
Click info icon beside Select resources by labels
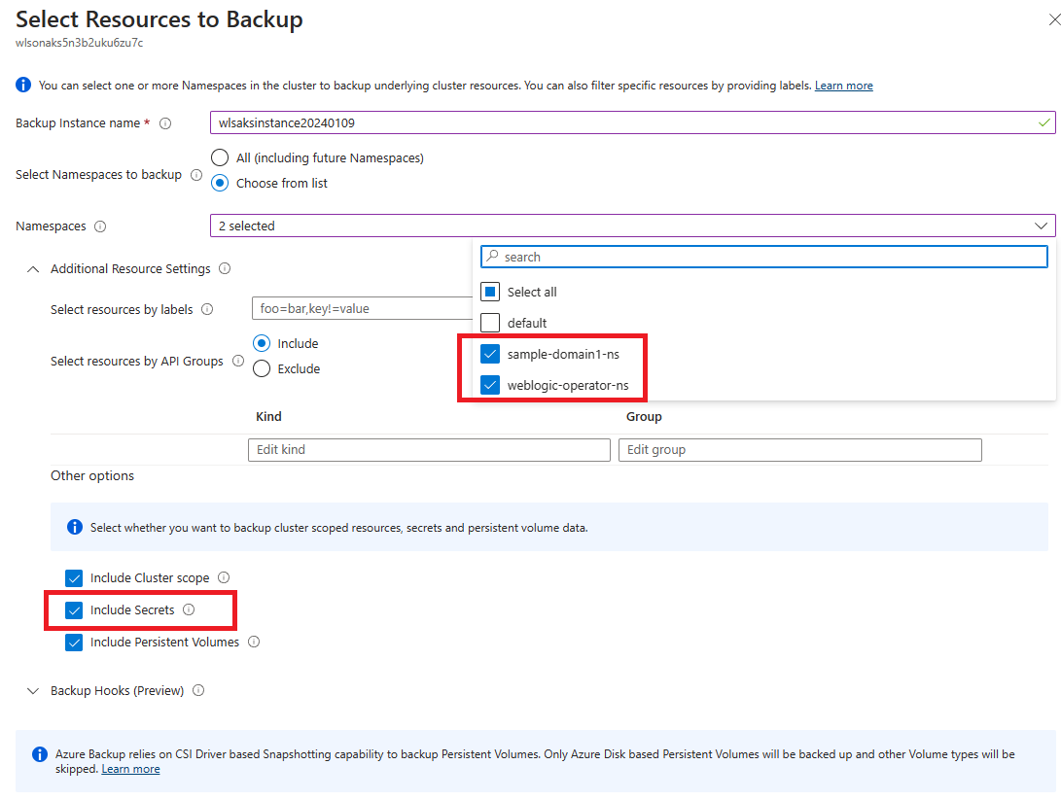207,309
